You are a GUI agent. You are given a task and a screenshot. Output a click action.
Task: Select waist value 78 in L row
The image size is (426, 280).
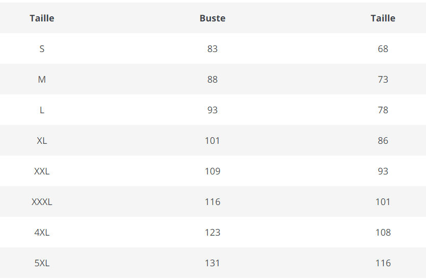(x=383, y=110)
